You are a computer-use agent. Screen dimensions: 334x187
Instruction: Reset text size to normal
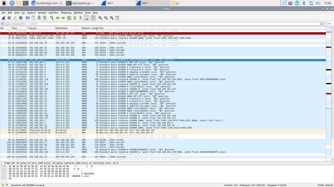click(112, 18)
